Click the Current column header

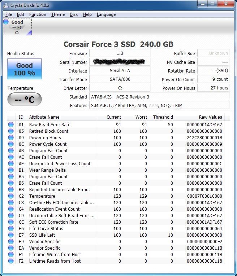pos(110,117)
